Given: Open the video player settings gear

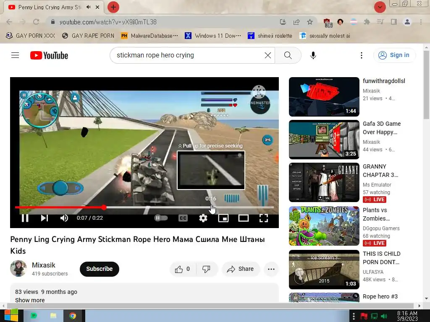Looking at the screenshot, I should coord(203,218).
